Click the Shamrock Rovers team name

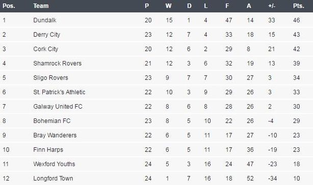(x=57, y=63)
